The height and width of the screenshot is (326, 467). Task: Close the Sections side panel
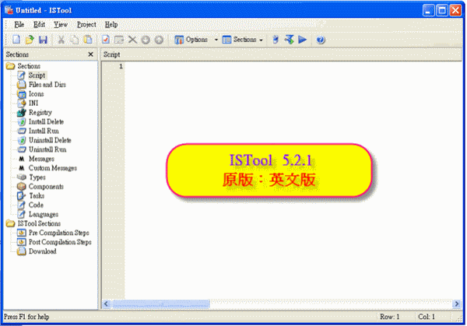point(90,54)
